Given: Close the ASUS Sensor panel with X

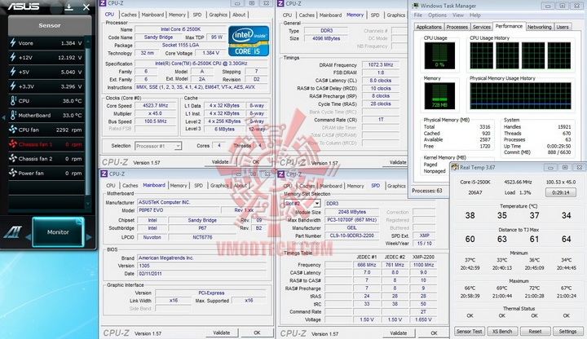Looking at the screenshot, I should pos(86,7).
